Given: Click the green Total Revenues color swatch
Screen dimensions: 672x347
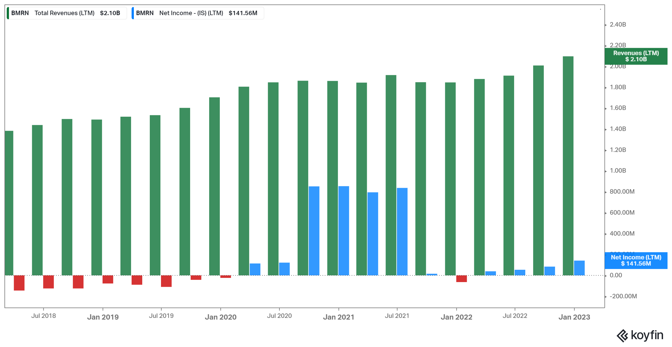Looking at the screenshot, I should [8, 13].
